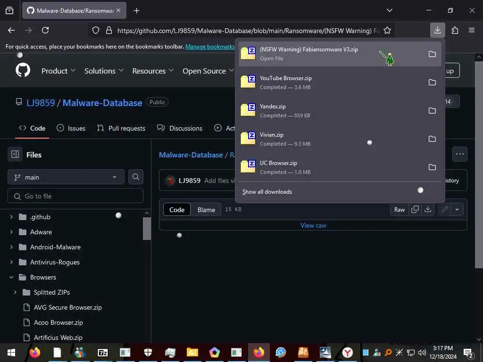Viewport: 483px width, 362px height.
Task: Switch to the Code tab
Action: coord(32,128)
